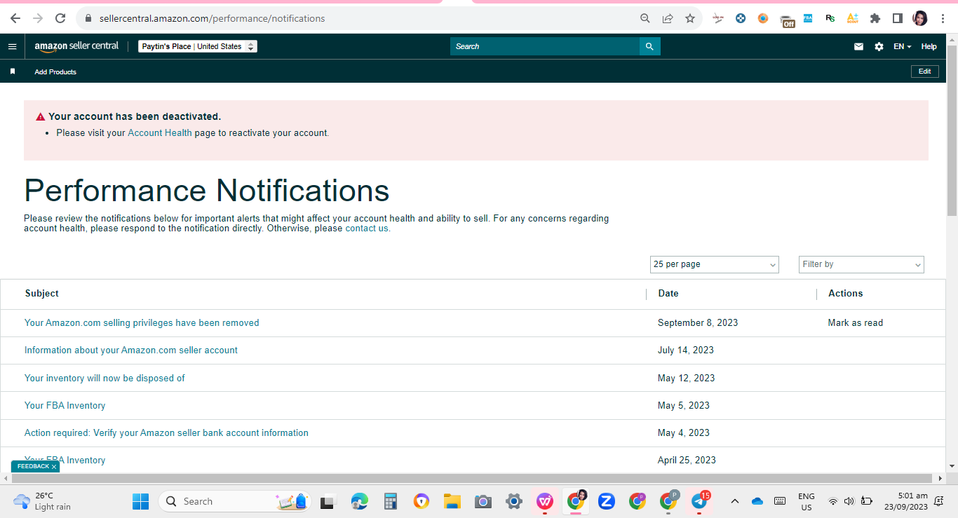
Task: Open Zalo from the taskbar
Action: pyautogui.click(x=607, y=501)
